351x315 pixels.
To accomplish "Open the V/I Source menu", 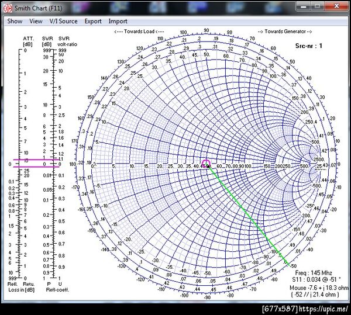I will coord(63,21).
